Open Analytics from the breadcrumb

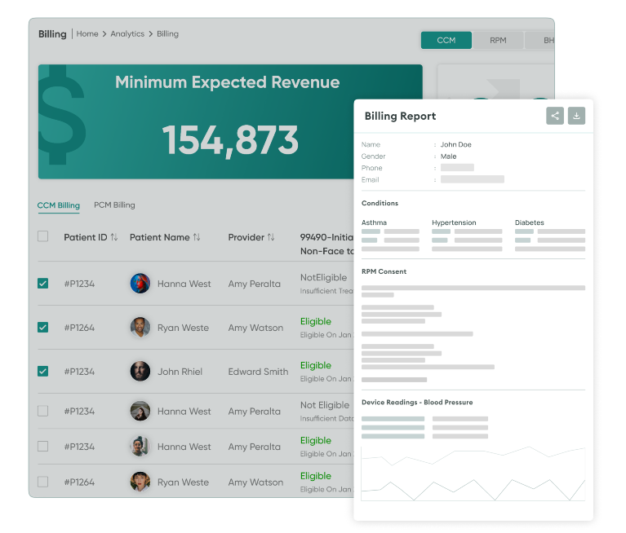pos(127,34)
